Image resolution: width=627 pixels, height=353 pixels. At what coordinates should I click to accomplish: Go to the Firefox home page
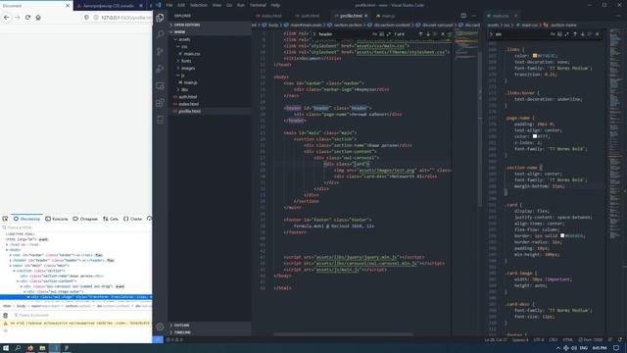38,18
